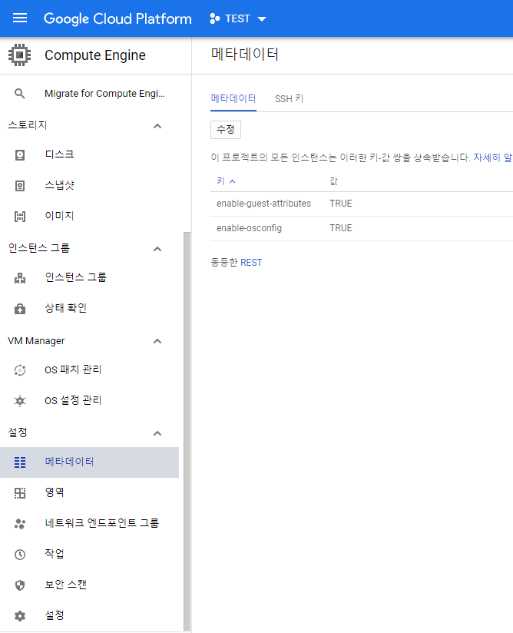Collapse the 스토리지 section
Screen dimensions: 513x633
157,126
